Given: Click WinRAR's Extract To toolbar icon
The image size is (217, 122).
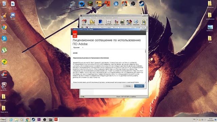Looking at the screenshot, I should coord(92,22).
